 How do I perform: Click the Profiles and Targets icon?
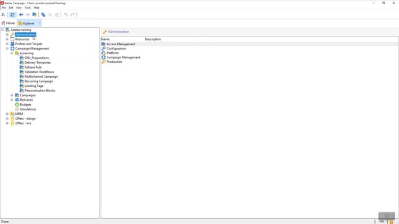[12, 44]
